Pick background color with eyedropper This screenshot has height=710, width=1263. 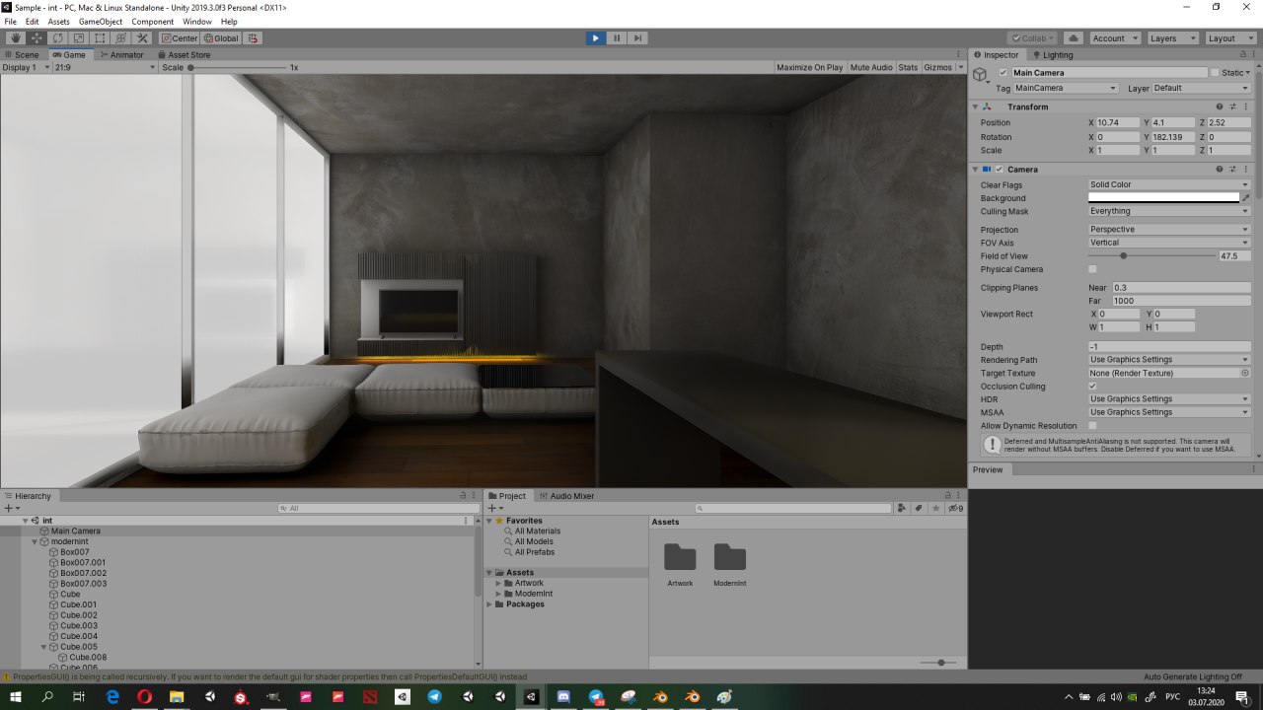[x=1246, y=198]
